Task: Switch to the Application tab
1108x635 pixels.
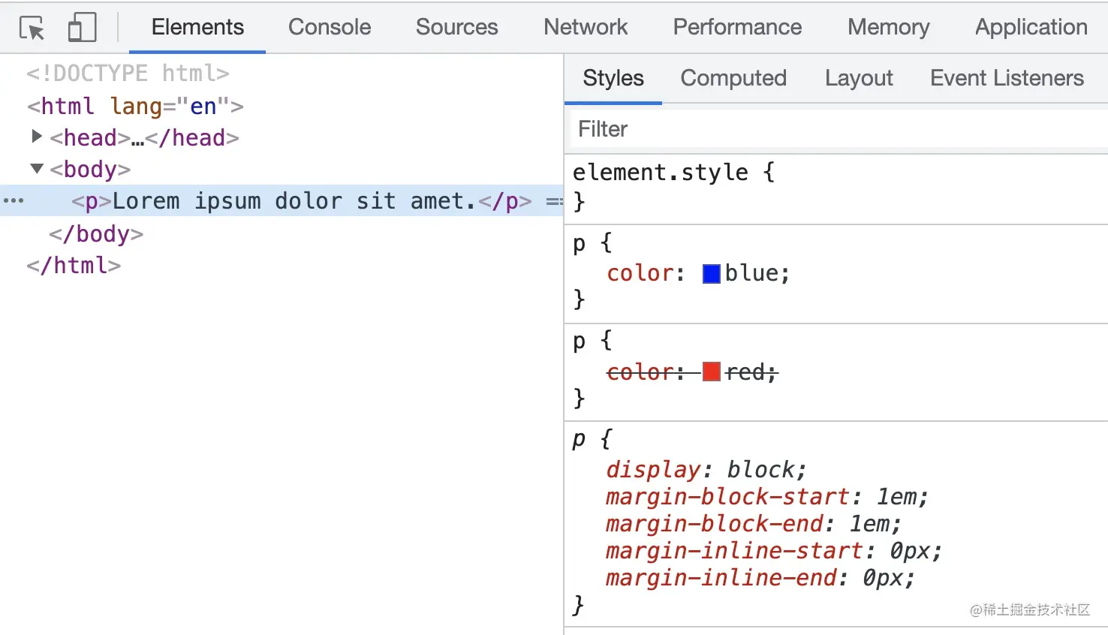Action: tap(1031, 27)
